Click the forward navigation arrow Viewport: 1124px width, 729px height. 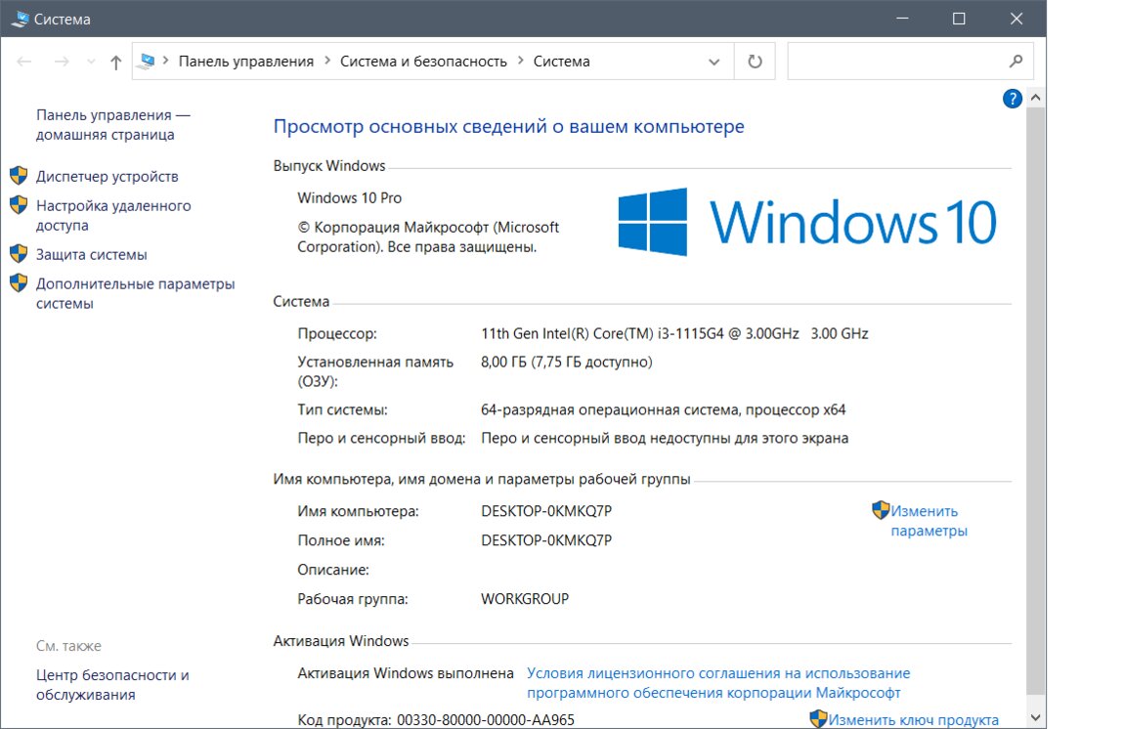61,62
